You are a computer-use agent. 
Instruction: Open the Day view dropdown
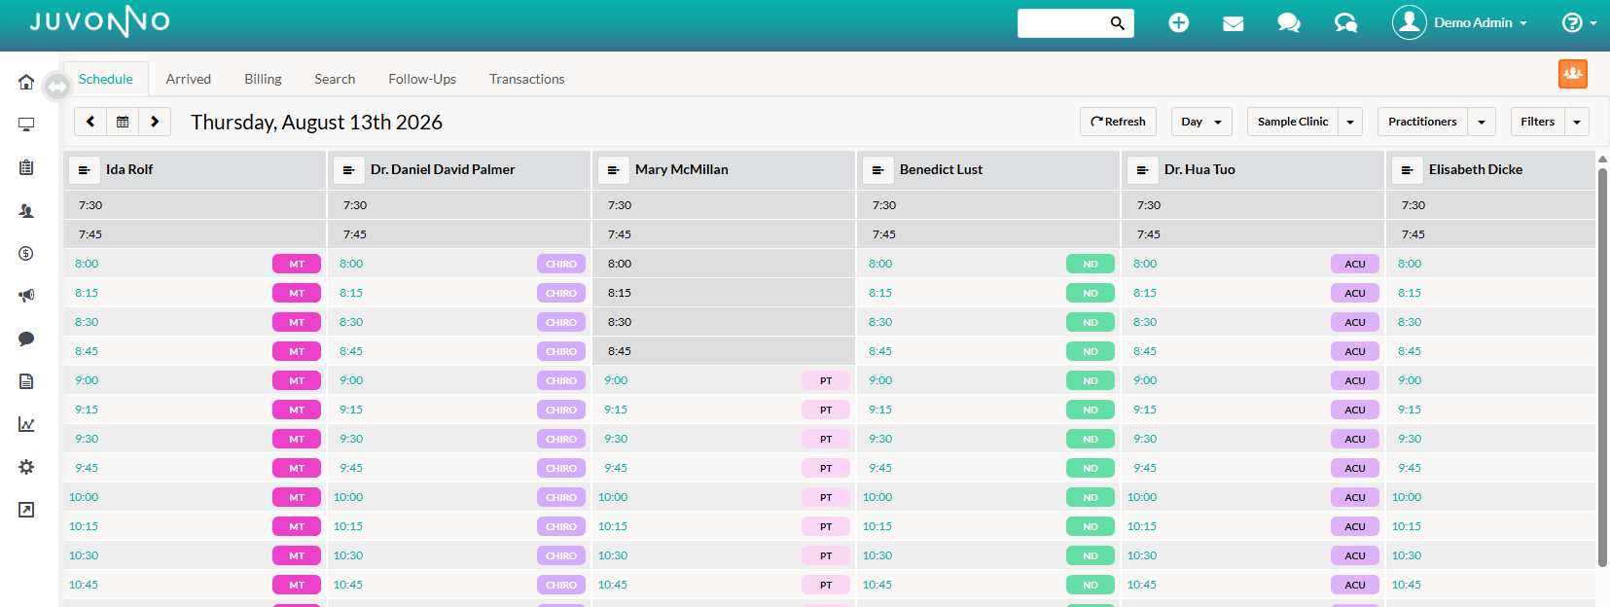tap(1201, 122)
